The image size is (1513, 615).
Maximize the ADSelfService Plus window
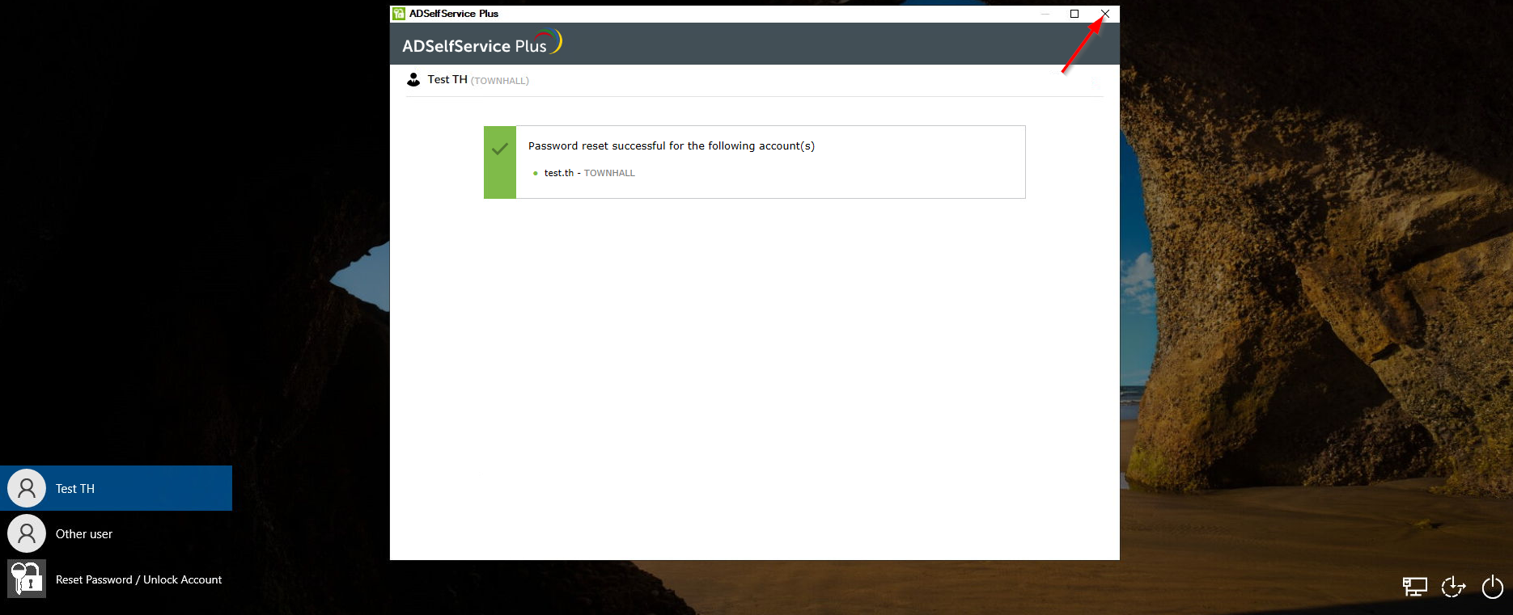pos(1074,14)
